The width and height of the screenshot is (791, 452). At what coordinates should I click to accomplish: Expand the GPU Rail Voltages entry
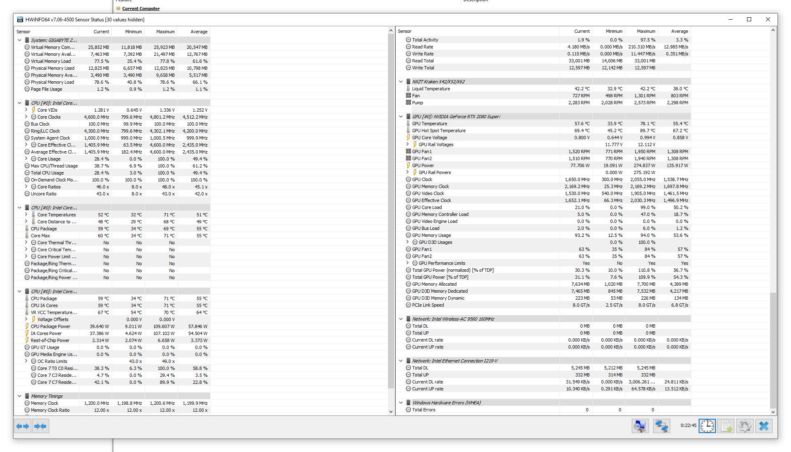[x=408, y=145]
